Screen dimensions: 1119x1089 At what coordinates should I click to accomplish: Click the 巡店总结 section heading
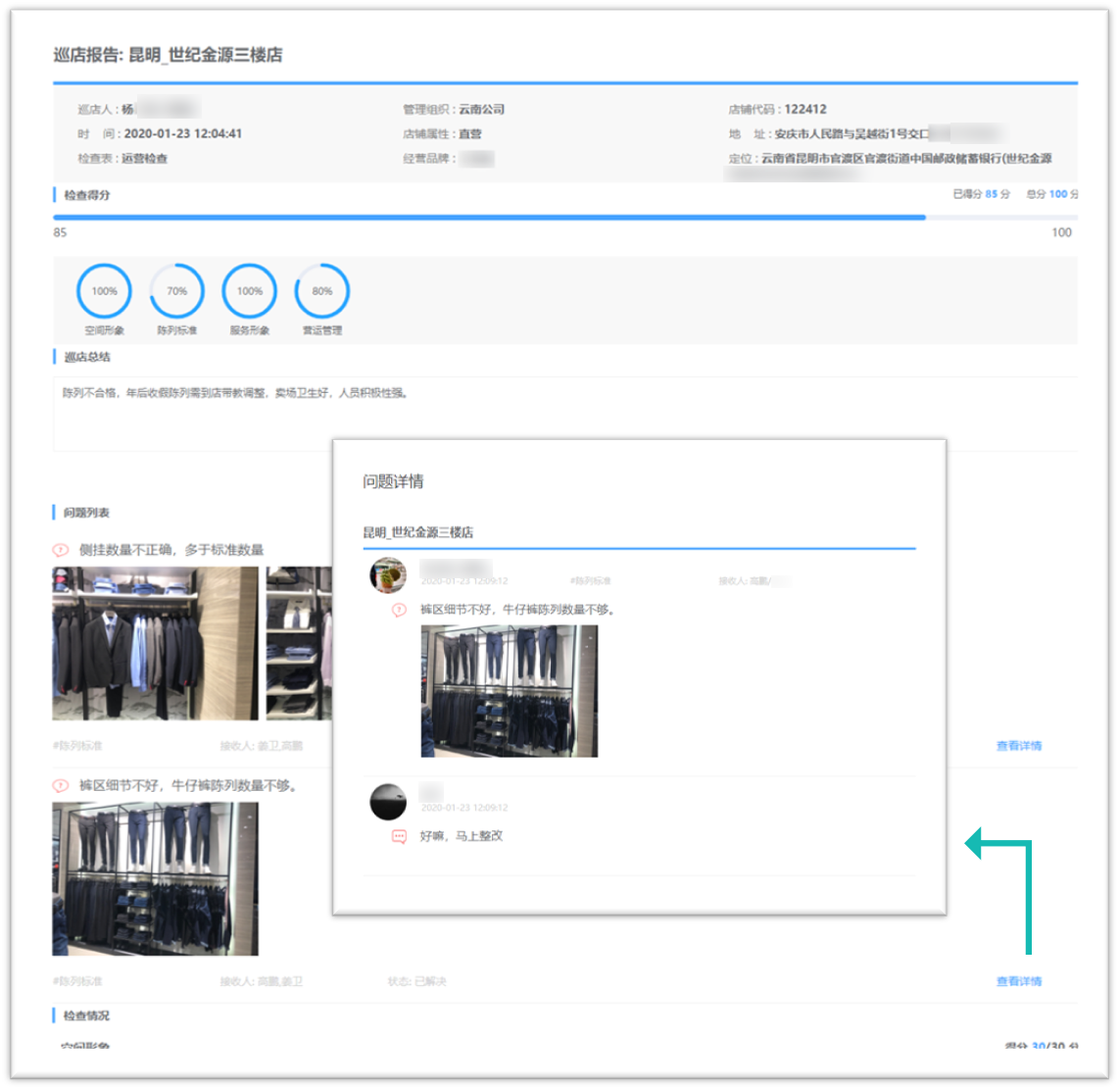[87, 357]
